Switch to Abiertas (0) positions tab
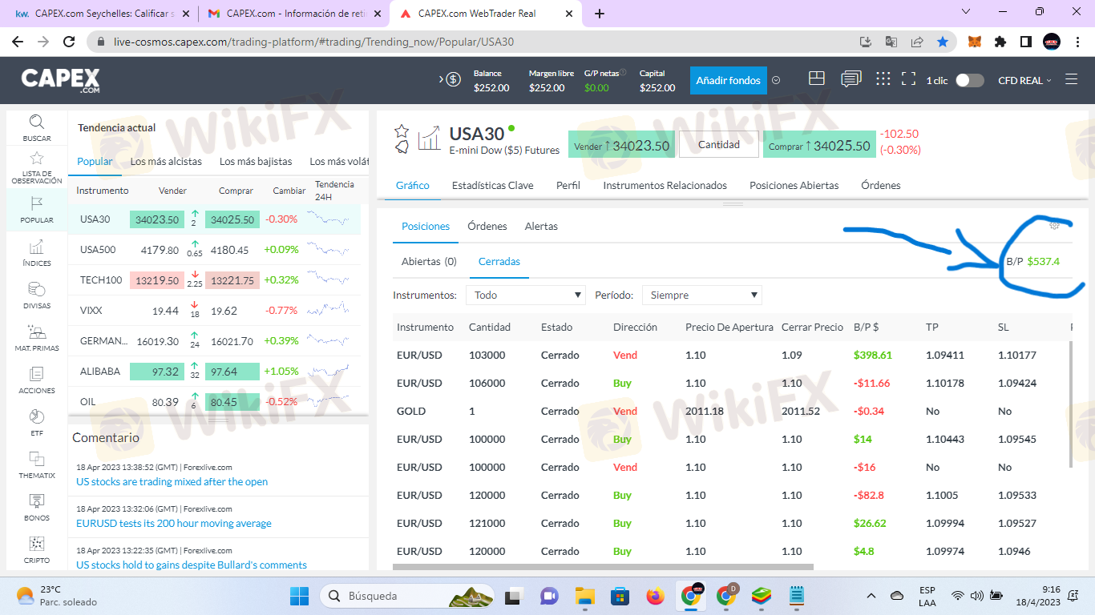 (429, 261)
